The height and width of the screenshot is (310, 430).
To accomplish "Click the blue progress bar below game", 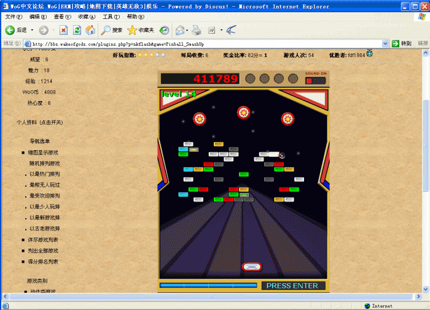I will coord(208,285).
